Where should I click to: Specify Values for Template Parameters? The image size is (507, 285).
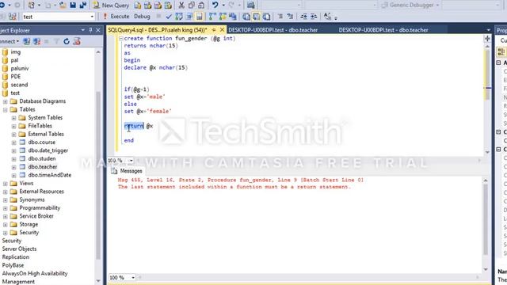tap(327, 16)
